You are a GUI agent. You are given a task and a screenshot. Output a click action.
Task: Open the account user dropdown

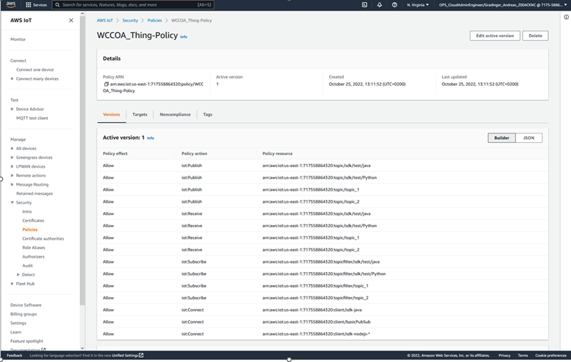[x=503, y=5]
